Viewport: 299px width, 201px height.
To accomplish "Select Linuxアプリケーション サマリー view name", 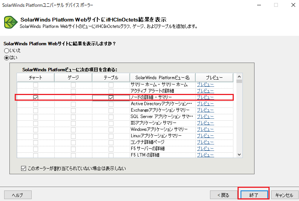I will [156, 136].
